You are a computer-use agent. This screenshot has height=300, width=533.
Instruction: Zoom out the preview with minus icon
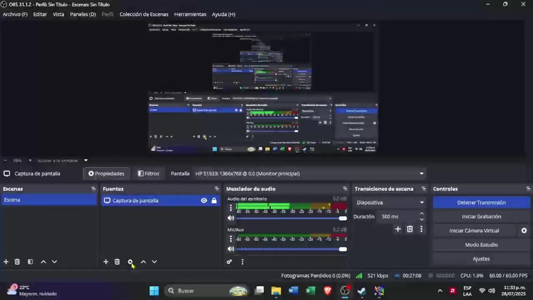5,160
